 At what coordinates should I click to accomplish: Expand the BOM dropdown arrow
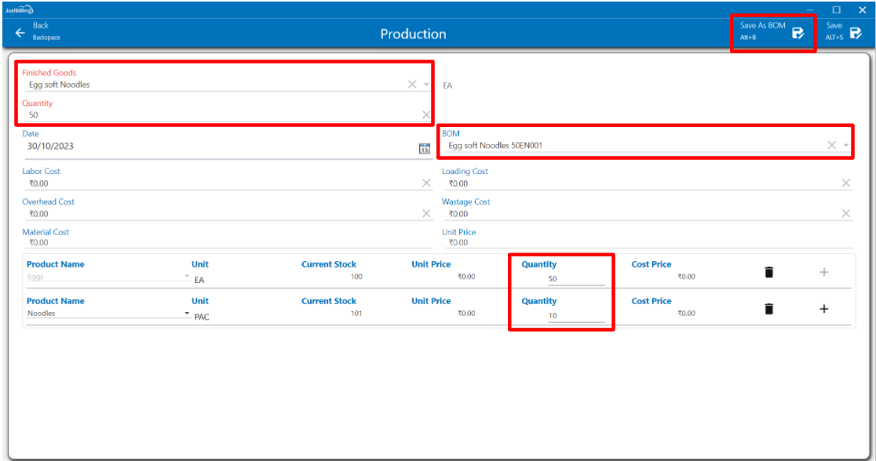pos(846,146)
